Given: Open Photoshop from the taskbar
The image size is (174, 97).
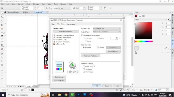Looking at the screenshot, I should 79,95.
